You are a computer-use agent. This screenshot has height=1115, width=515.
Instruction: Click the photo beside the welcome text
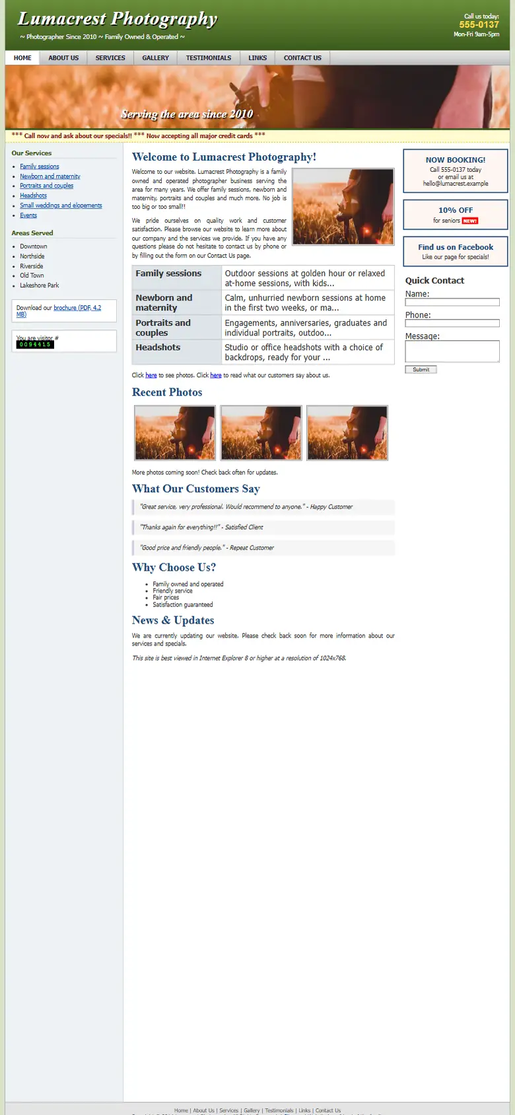point(343,207)
